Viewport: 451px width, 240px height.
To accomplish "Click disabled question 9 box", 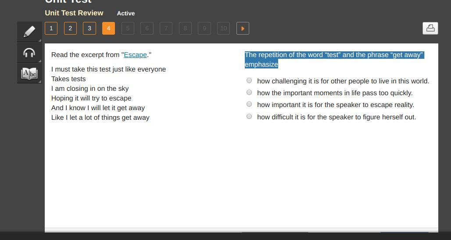I will point(204,28).
